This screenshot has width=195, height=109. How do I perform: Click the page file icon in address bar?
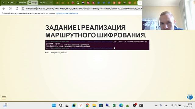coord(23,8)
